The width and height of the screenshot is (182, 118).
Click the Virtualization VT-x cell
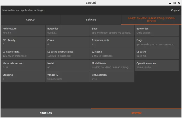[112, 77]
